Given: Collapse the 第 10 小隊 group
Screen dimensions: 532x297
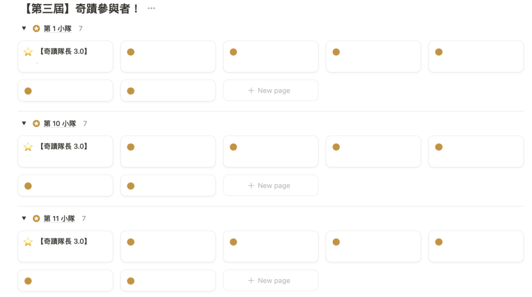Looking at the screenshot, I should coord(23,123).
